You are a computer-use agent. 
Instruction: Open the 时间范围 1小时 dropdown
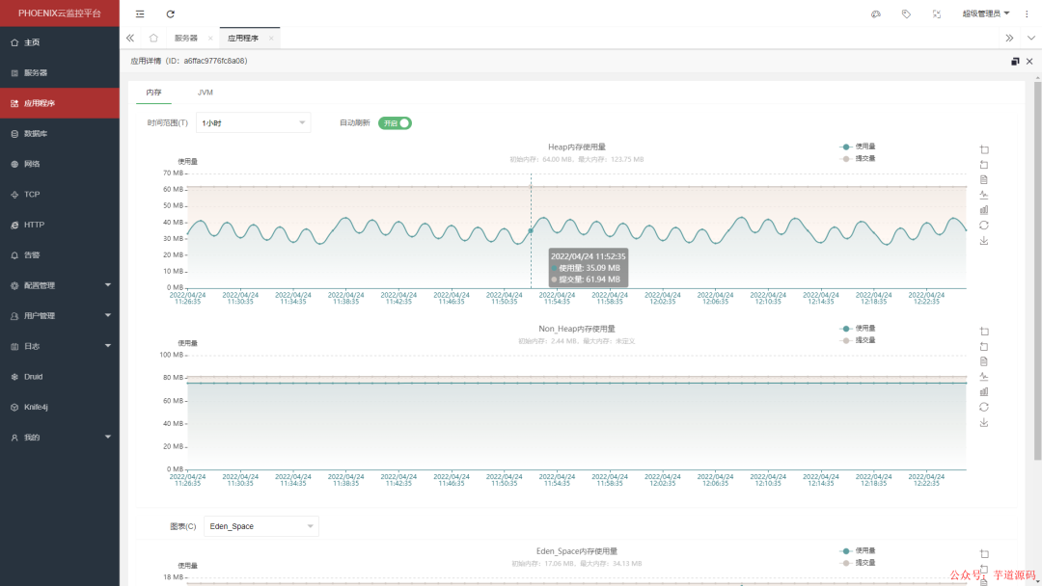pos(253,122)
